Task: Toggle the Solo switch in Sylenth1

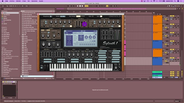Action: pos(93,16)
